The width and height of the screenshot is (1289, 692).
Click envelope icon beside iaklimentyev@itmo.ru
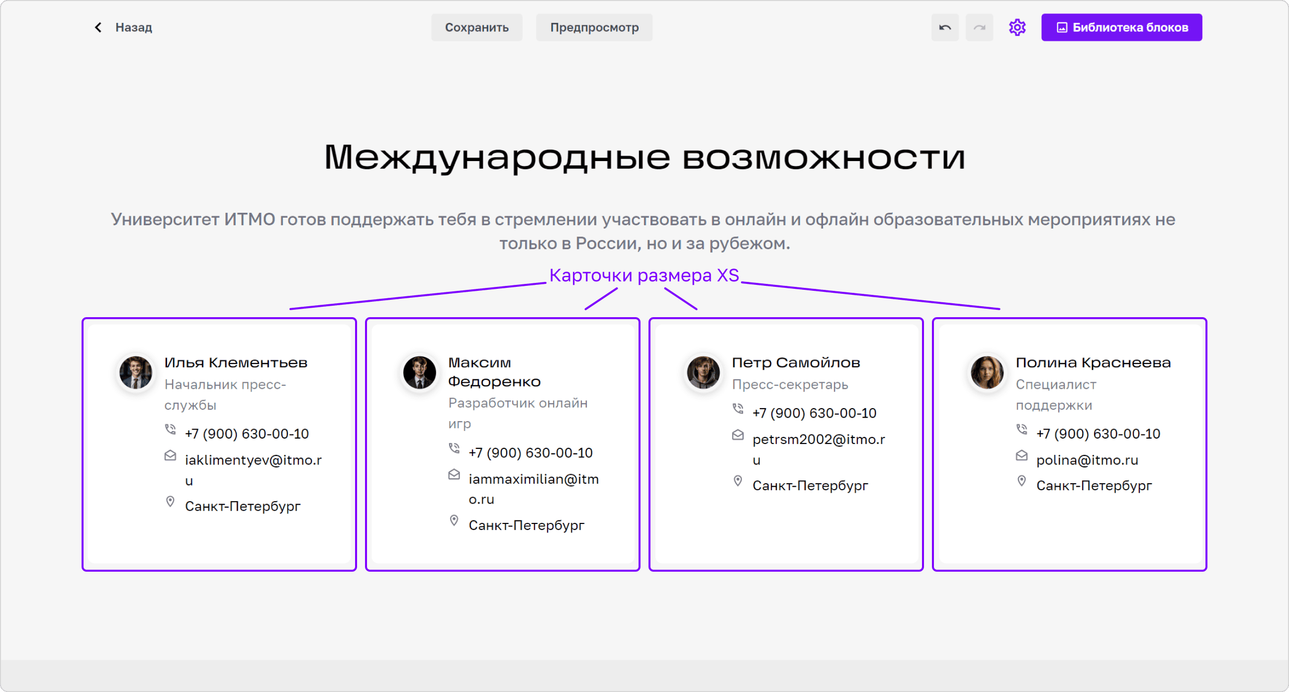pyautogui.click(x=170, y=456)
